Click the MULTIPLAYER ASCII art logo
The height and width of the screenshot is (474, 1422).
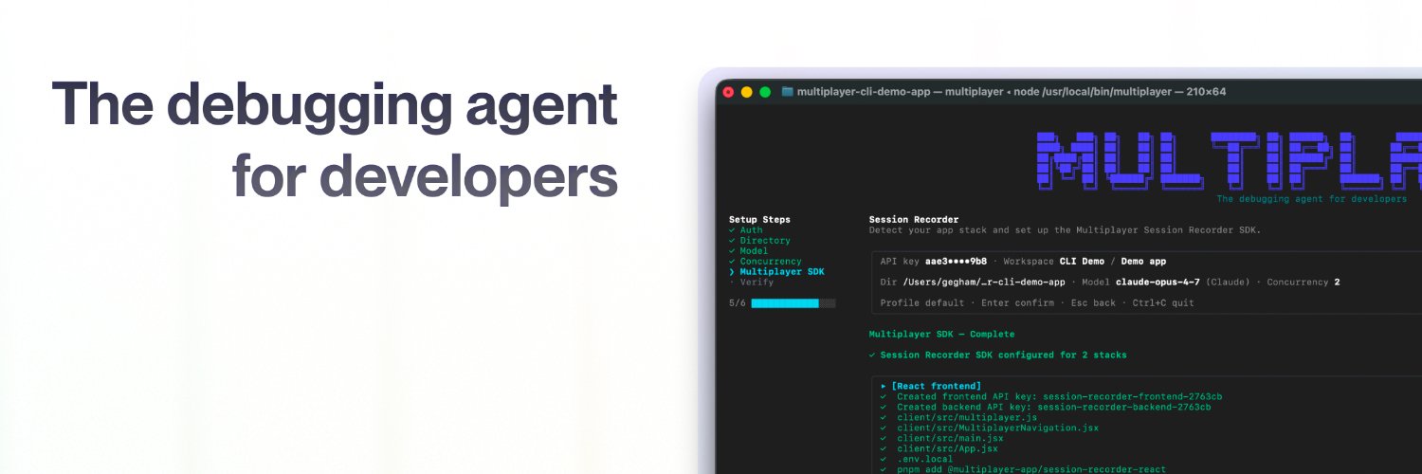(1229, 162)
